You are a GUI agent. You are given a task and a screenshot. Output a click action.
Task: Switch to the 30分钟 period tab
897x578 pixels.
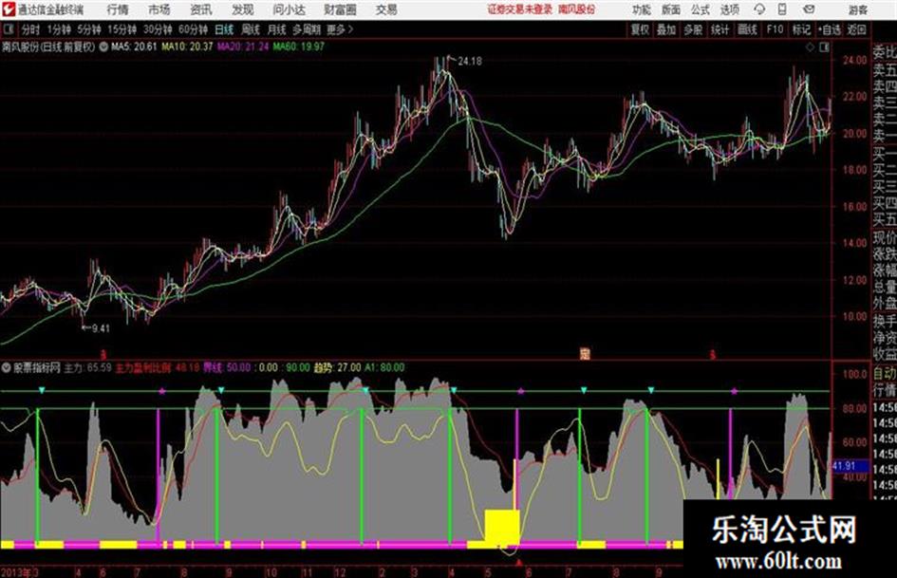tap(158, 29)
